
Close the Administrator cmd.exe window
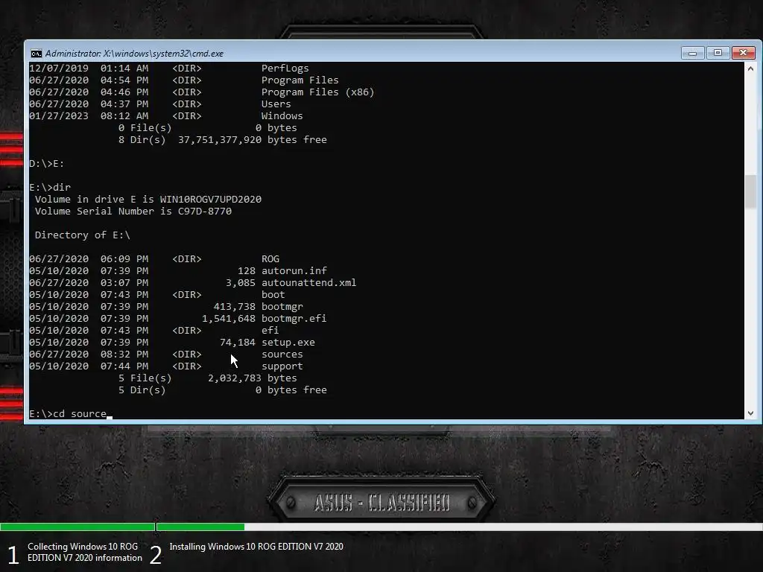pos(743,53)
